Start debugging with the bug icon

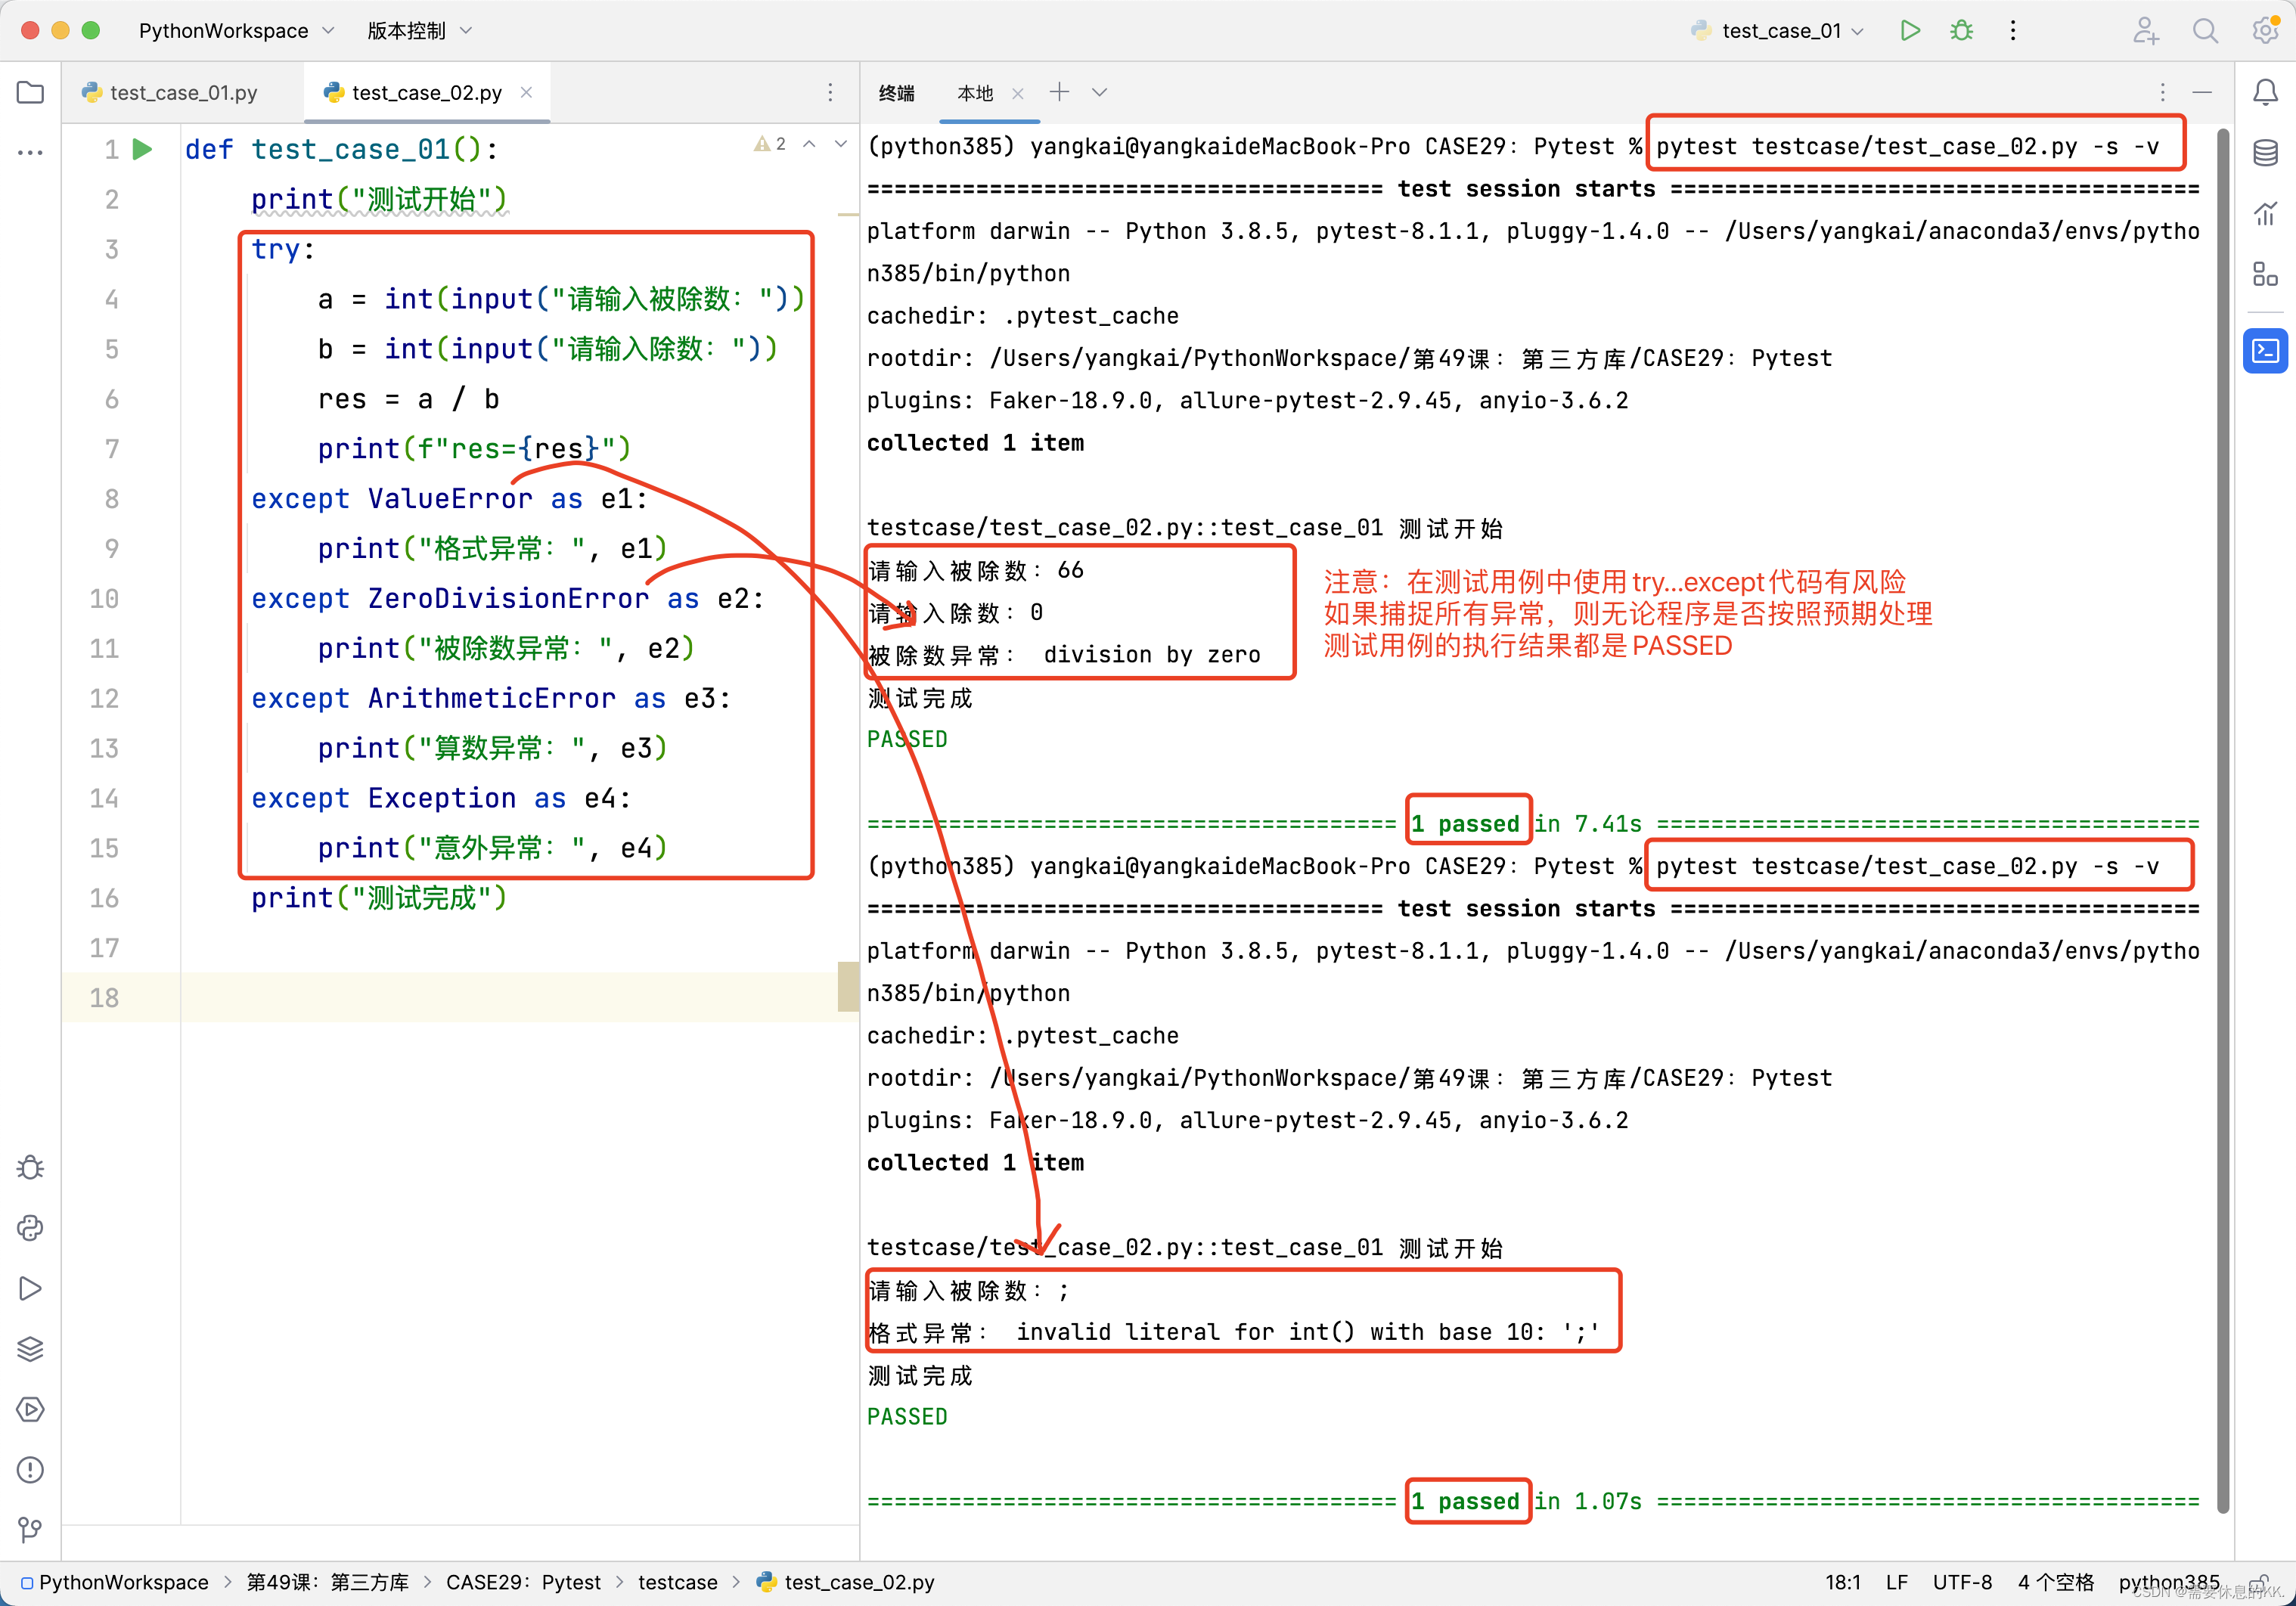click(x=1961, y=30)
